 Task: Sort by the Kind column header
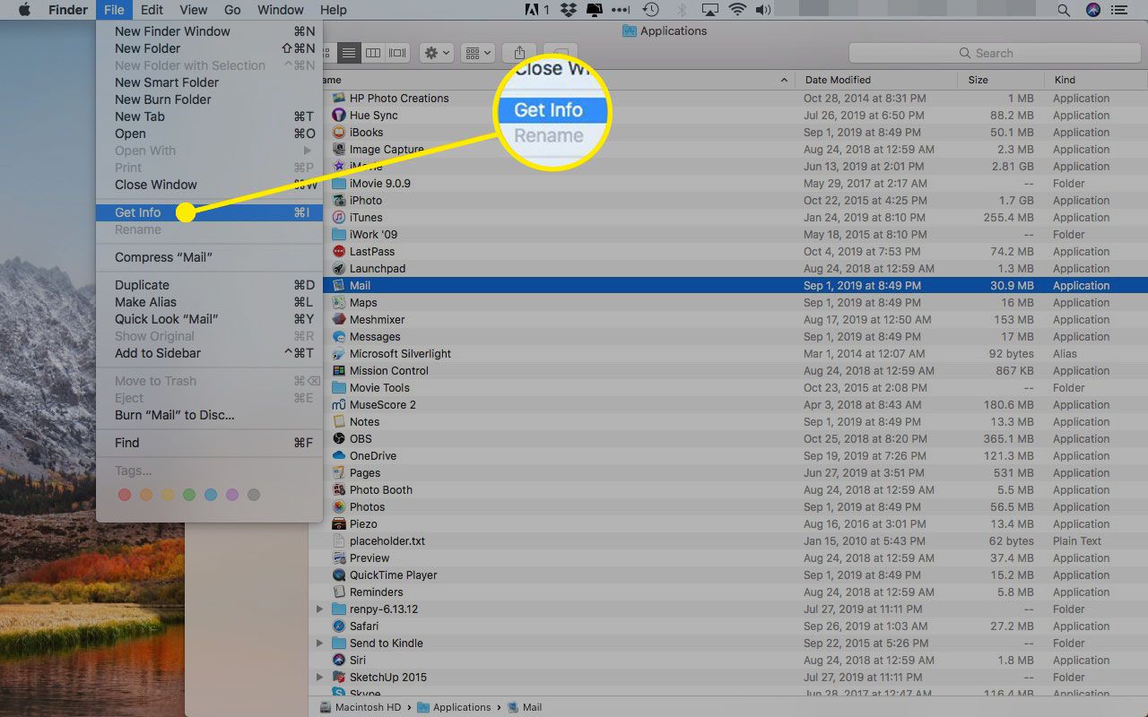[x=1096, y=80]
